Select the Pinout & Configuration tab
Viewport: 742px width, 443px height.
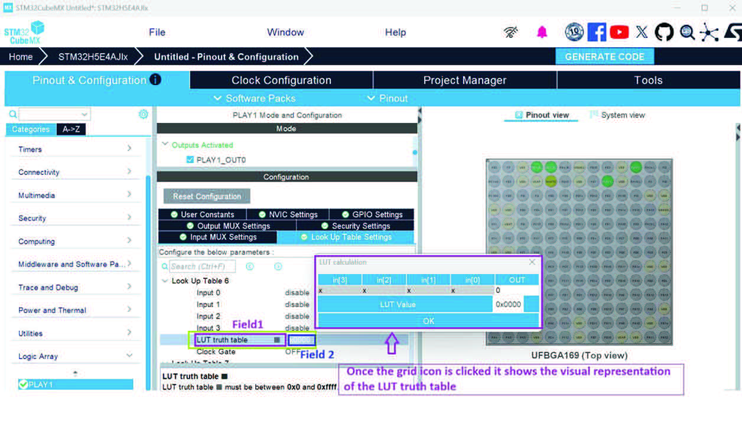coord(97,80)
